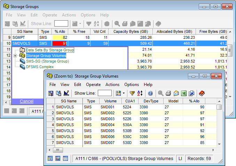This screenshot has height=166, width=236.
Task: Click the Show Line input field in front window
Action: click(105, 93)
